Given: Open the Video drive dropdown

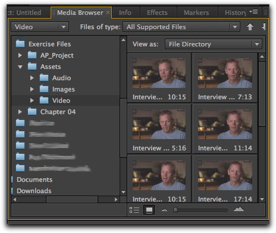Looking at the screenshot, I should 40,27.
